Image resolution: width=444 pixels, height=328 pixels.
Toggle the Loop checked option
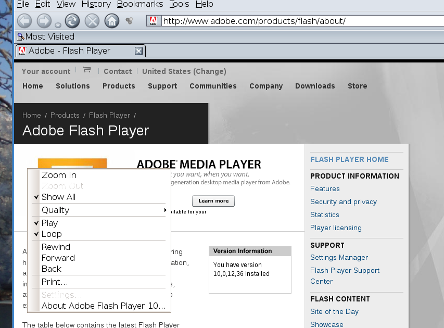coord(99,234)
